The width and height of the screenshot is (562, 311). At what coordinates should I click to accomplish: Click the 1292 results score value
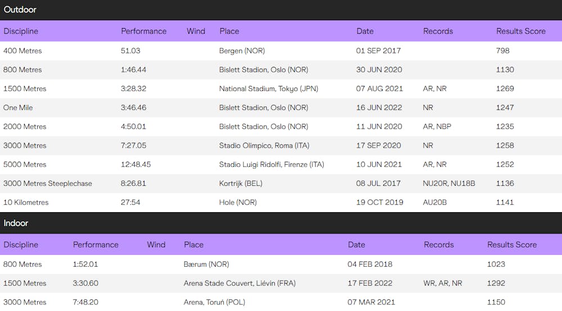tap(496, 283)
